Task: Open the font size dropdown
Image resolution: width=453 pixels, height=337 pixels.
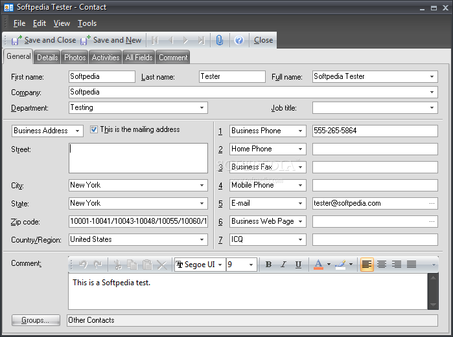Action: pos(251,265)
